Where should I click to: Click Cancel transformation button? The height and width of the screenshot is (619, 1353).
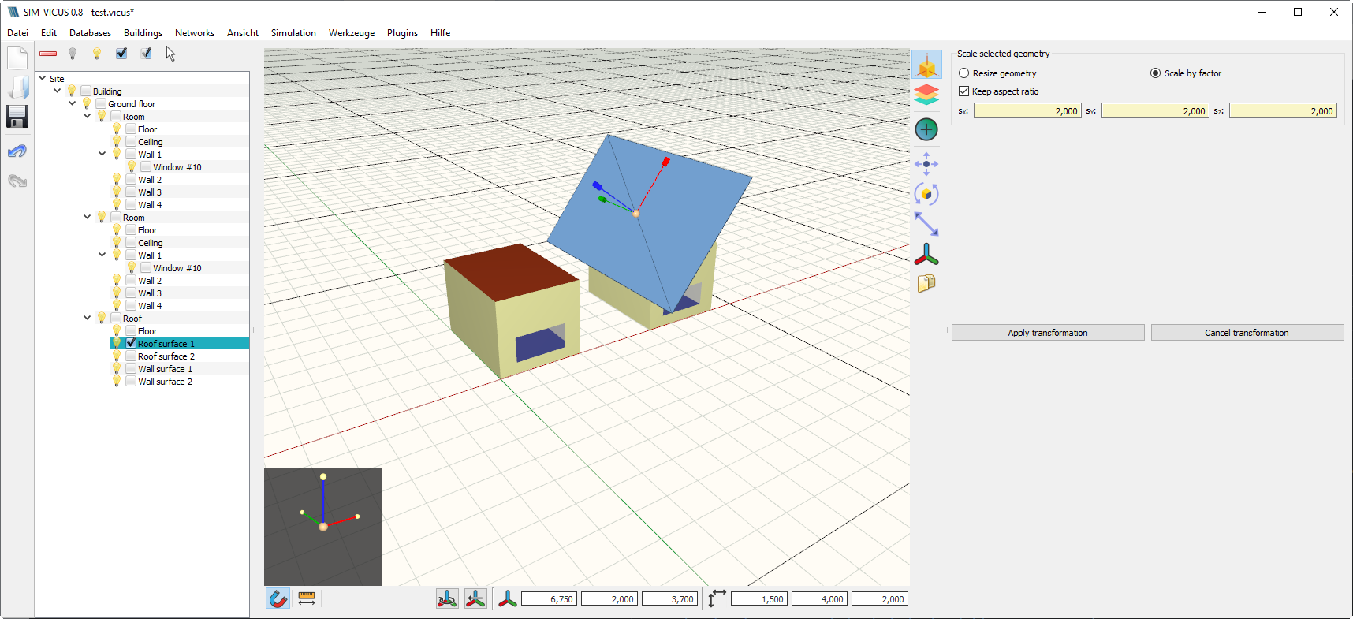click(x=1247, y=333)
